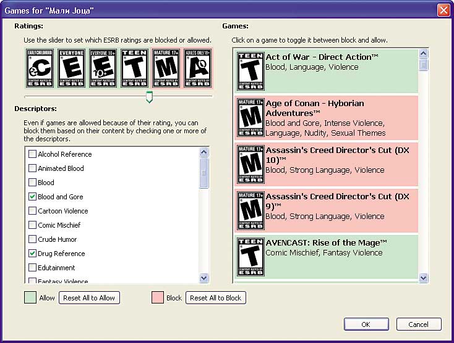The image size is (454, 343).
Task: Uncheck the Blood and Gore descriptor
Action: [x=32, y=196]
